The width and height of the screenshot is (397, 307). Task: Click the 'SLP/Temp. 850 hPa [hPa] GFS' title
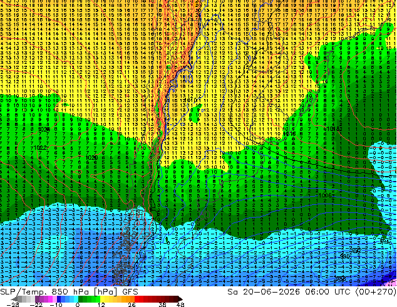click(69, 292)
